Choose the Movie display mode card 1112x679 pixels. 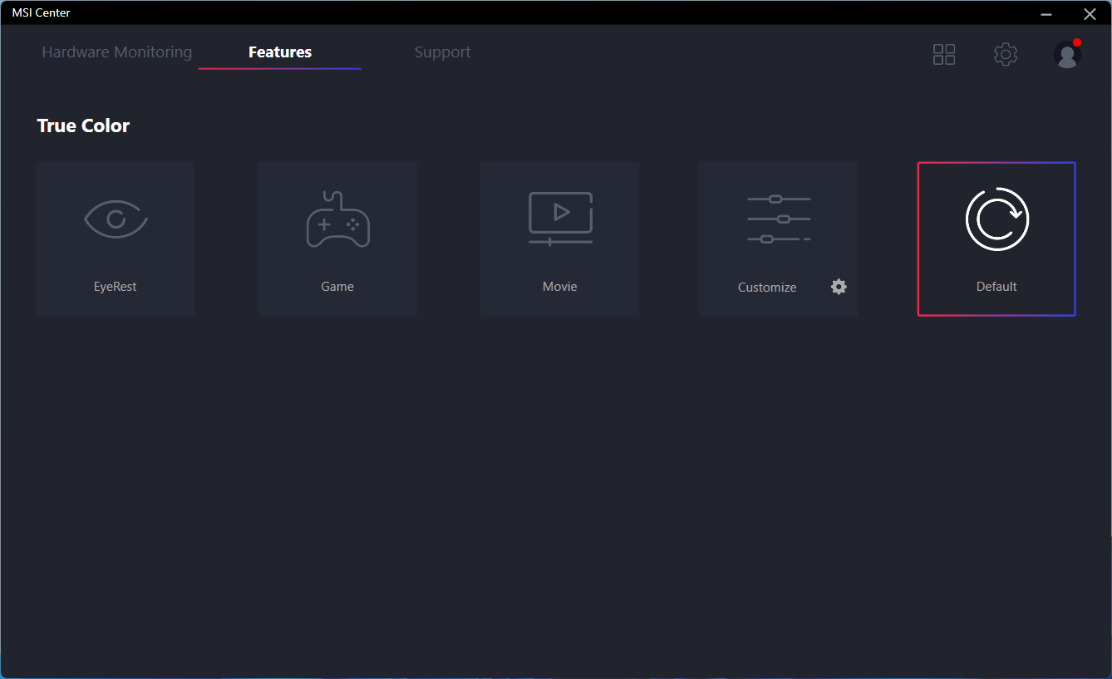point(559,239)
